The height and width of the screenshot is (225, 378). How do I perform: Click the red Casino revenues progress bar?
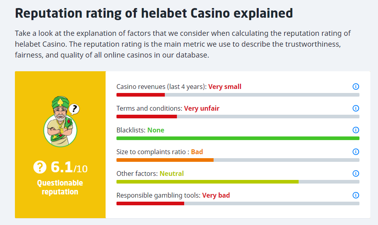[x=141, y=95]
